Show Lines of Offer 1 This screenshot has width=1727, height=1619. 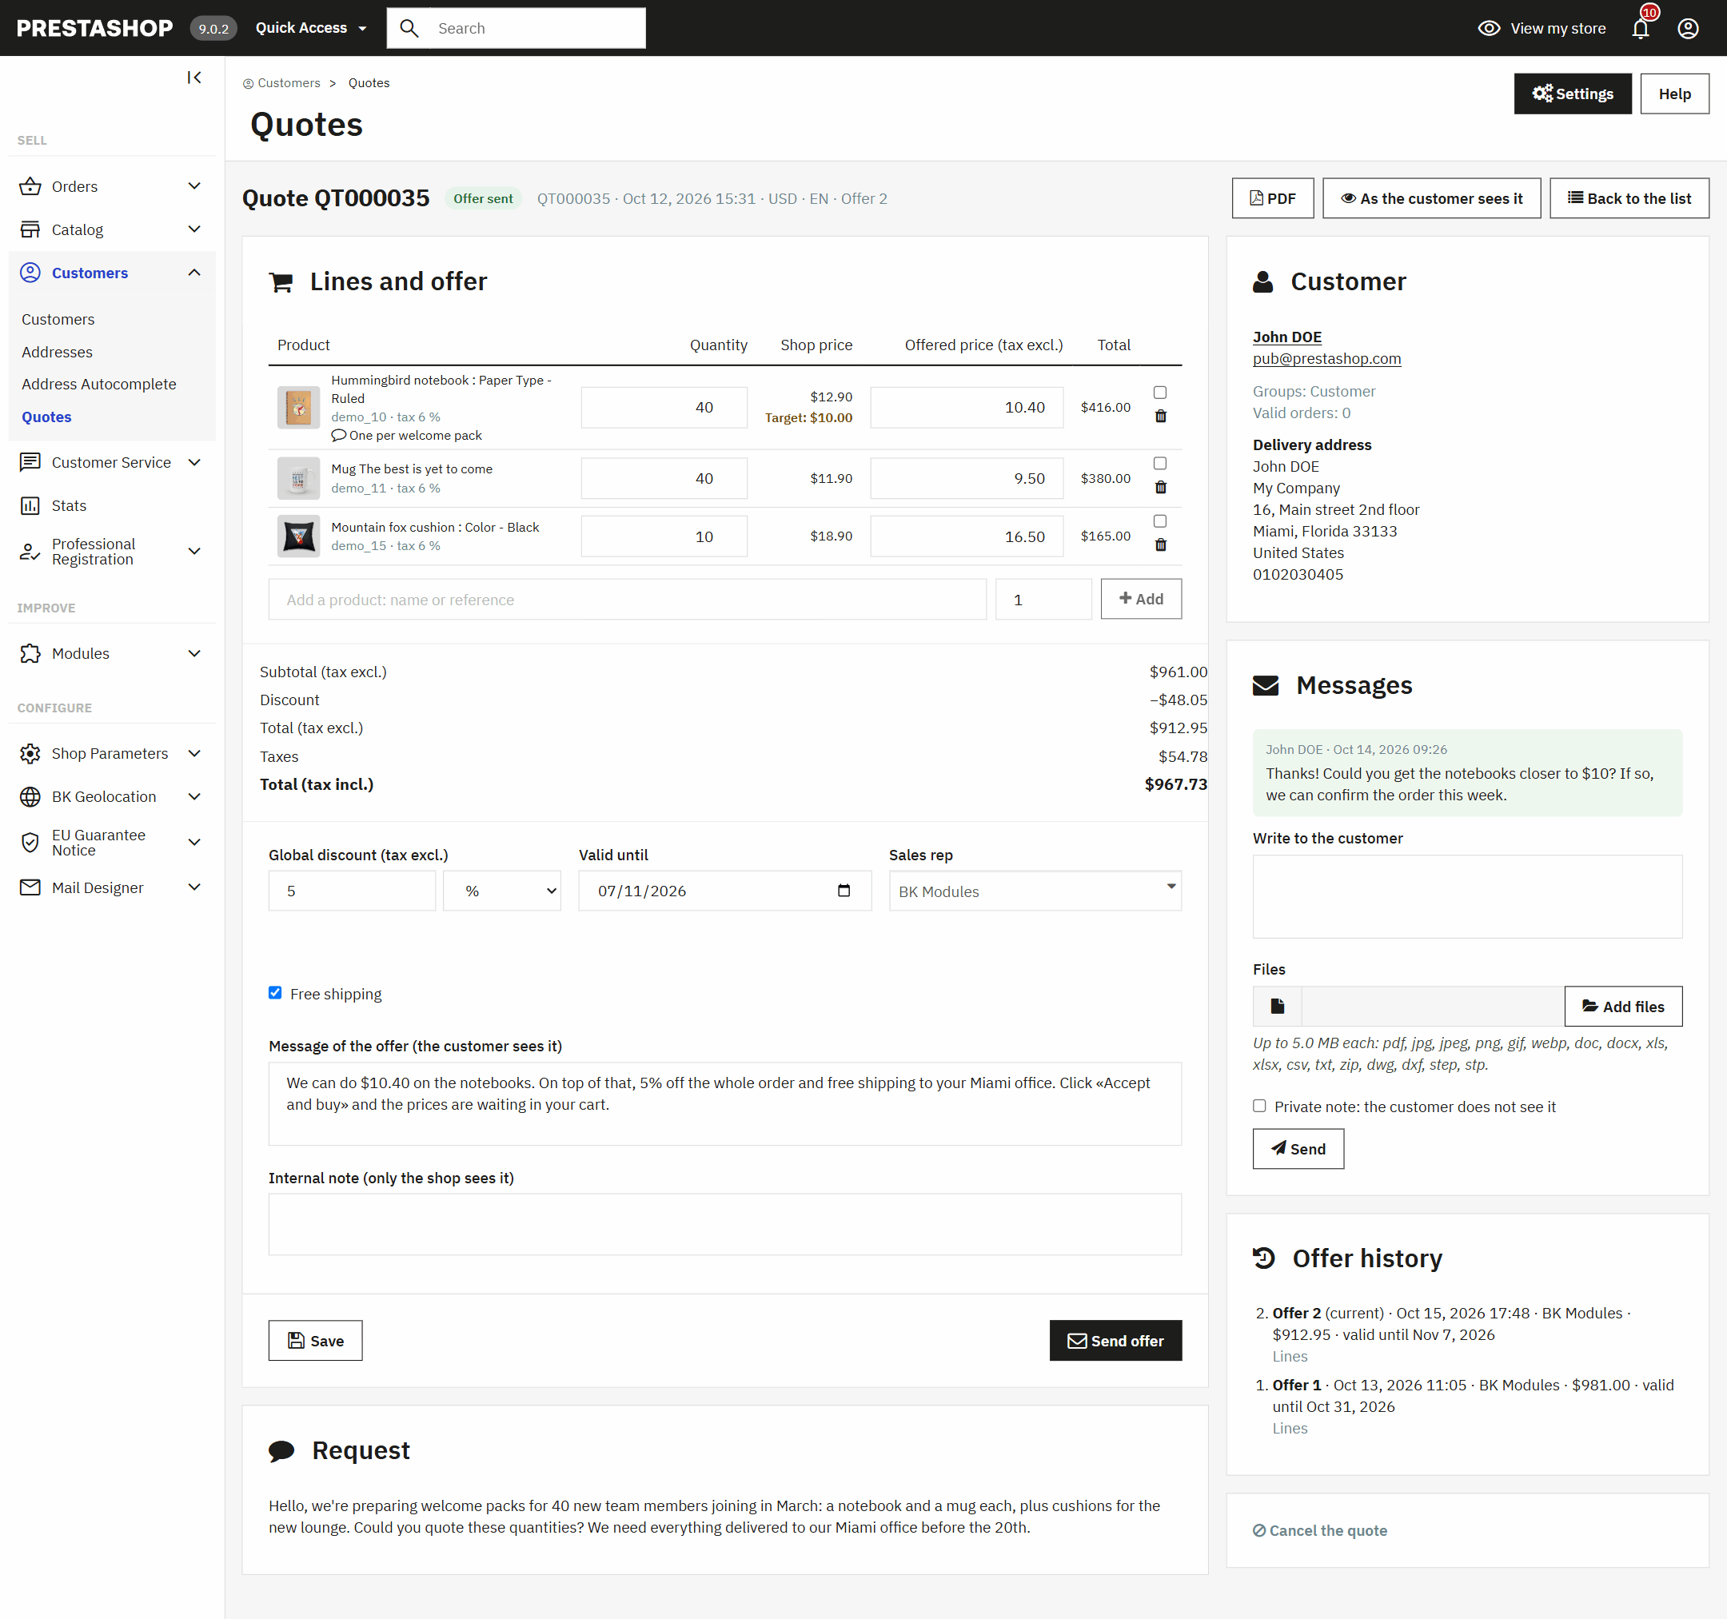click(x=1289, y=1428)
